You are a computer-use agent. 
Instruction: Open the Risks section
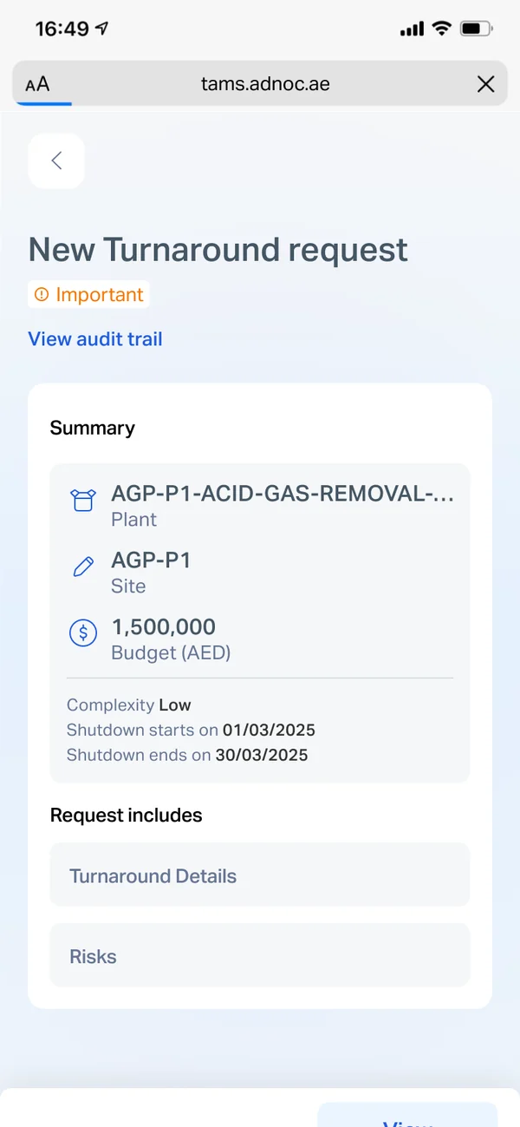click(260, 955)
